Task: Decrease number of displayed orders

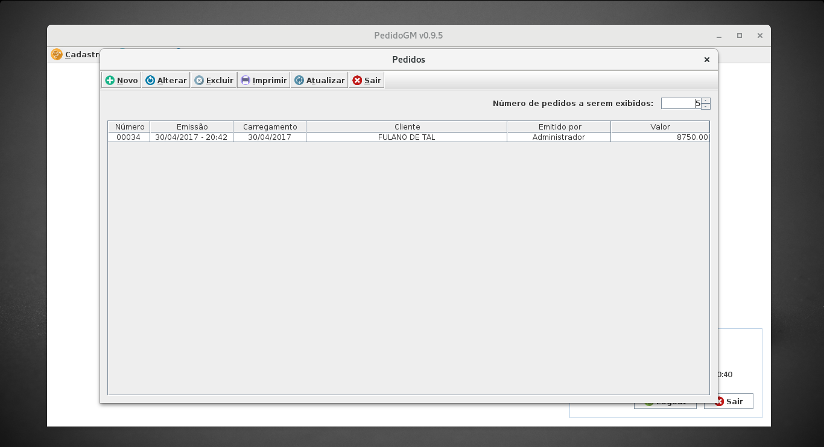Action: 706,107
